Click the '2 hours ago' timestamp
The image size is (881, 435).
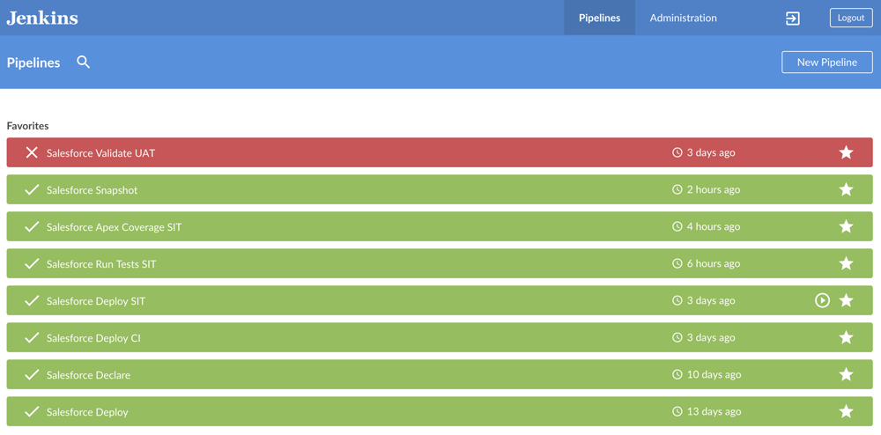point(714,189)
